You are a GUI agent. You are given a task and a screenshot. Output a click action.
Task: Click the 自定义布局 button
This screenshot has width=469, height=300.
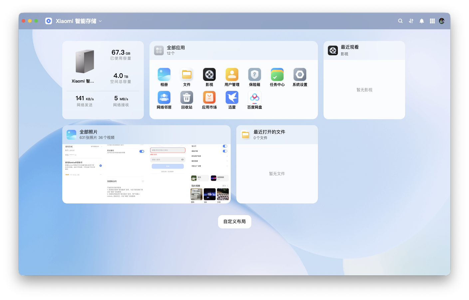(x=235, y=222)
